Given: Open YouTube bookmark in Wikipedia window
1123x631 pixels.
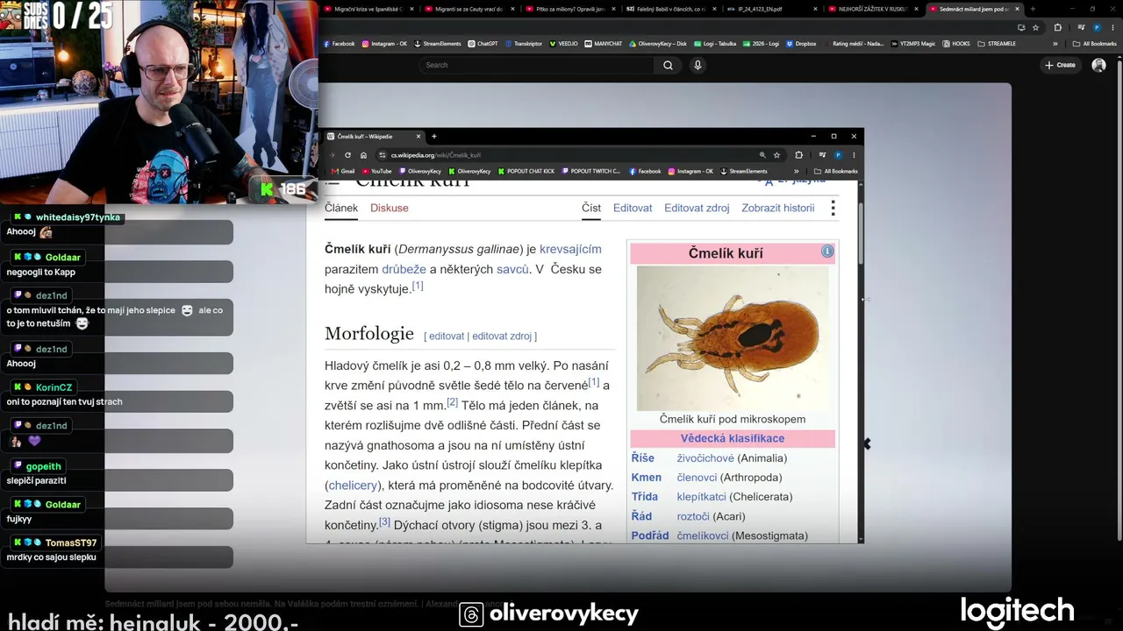Looking at the screenshot, I should tap(376, 172).
